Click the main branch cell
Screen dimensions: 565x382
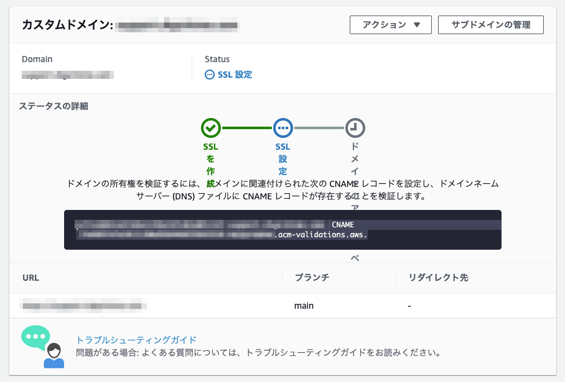(x=304, y=306)
